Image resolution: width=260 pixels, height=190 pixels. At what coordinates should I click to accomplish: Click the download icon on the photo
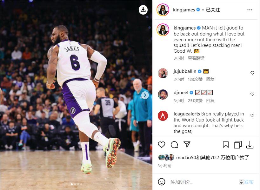click(x=143, y=10)
